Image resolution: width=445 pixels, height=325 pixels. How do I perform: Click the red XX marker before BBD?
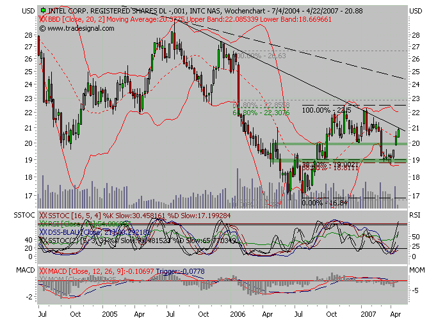click(43, 19)
